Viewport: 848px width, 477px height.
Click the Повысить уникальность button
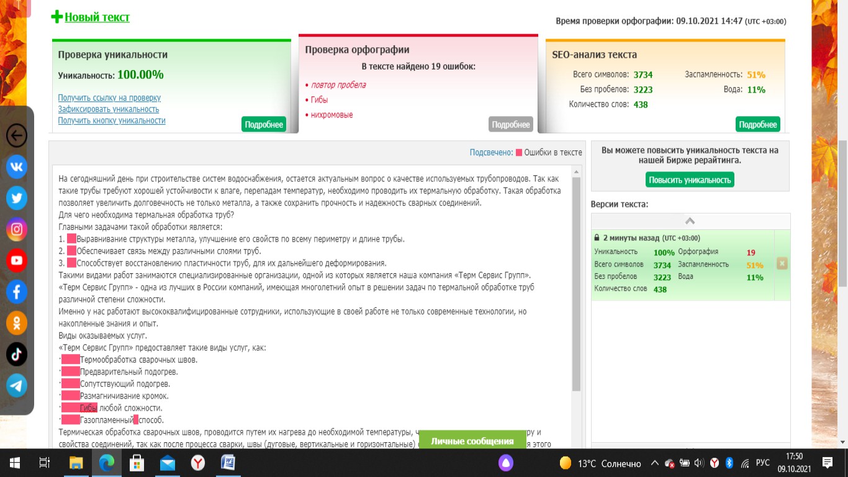point(690,180)
